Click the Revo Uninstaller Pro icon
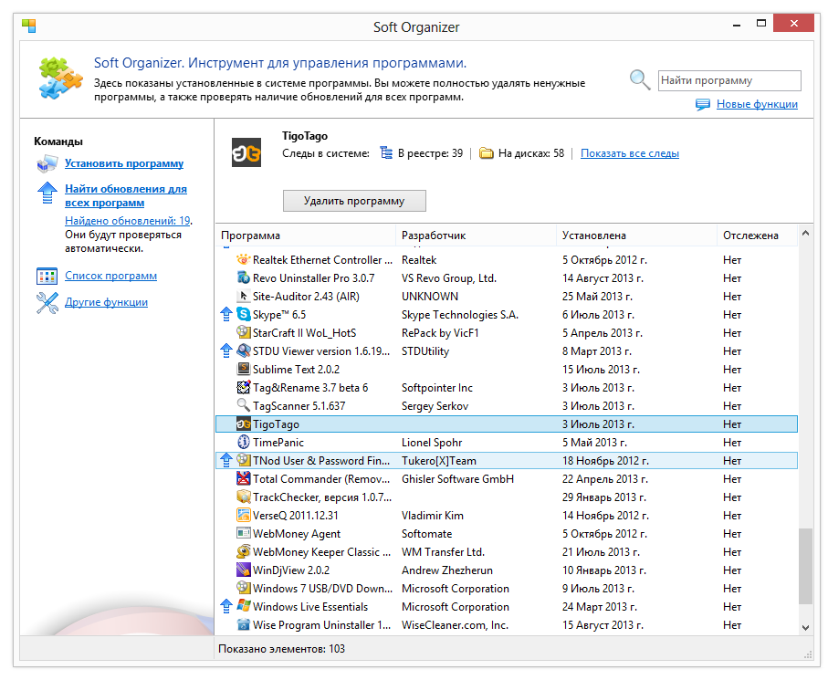 pos(244,277)
